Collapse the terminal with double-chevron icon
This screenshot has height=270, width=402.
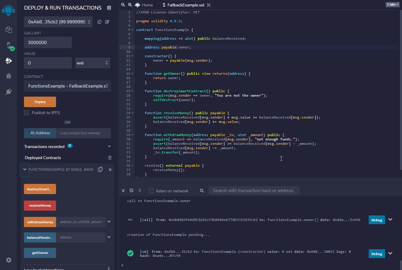[x=123, y=191]
